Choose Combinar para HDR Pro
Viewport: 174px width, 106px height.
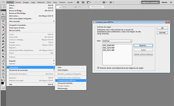click(x=71, y=81)
